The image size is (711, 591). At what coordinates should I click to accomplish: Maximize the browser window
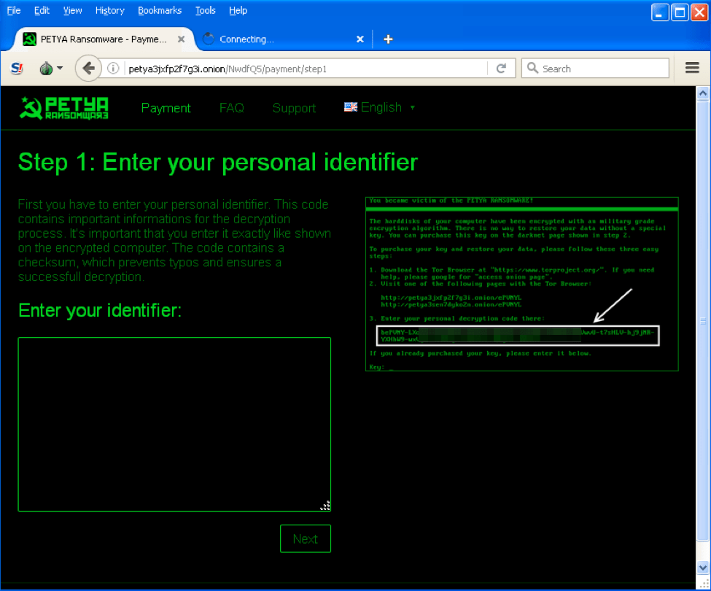[680, 12]
